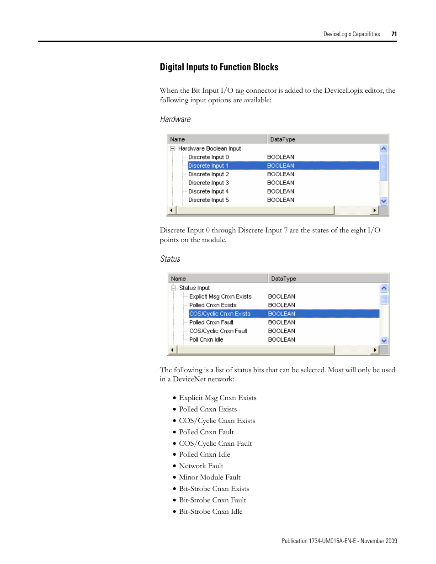This screenshot has height=564, width=436.
Task: Click the Minor Module Fault bullet item
Action: point(210,477)
